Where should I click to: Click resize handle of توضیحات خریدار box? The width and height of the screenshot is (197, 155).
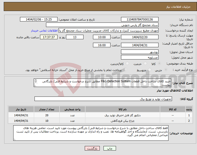[x=14, y=139]
